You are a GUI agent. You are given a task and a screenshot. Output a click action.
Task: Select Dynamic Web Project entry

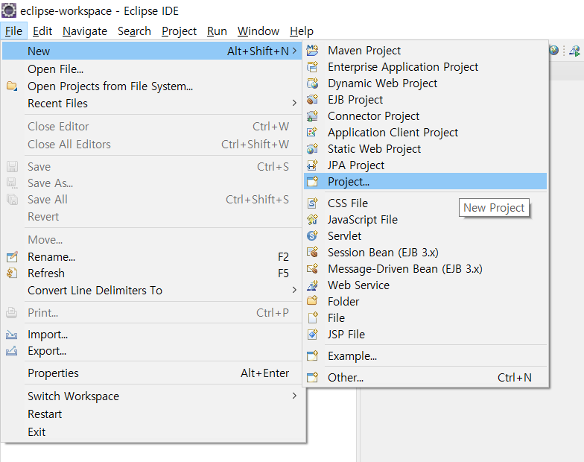425,83
